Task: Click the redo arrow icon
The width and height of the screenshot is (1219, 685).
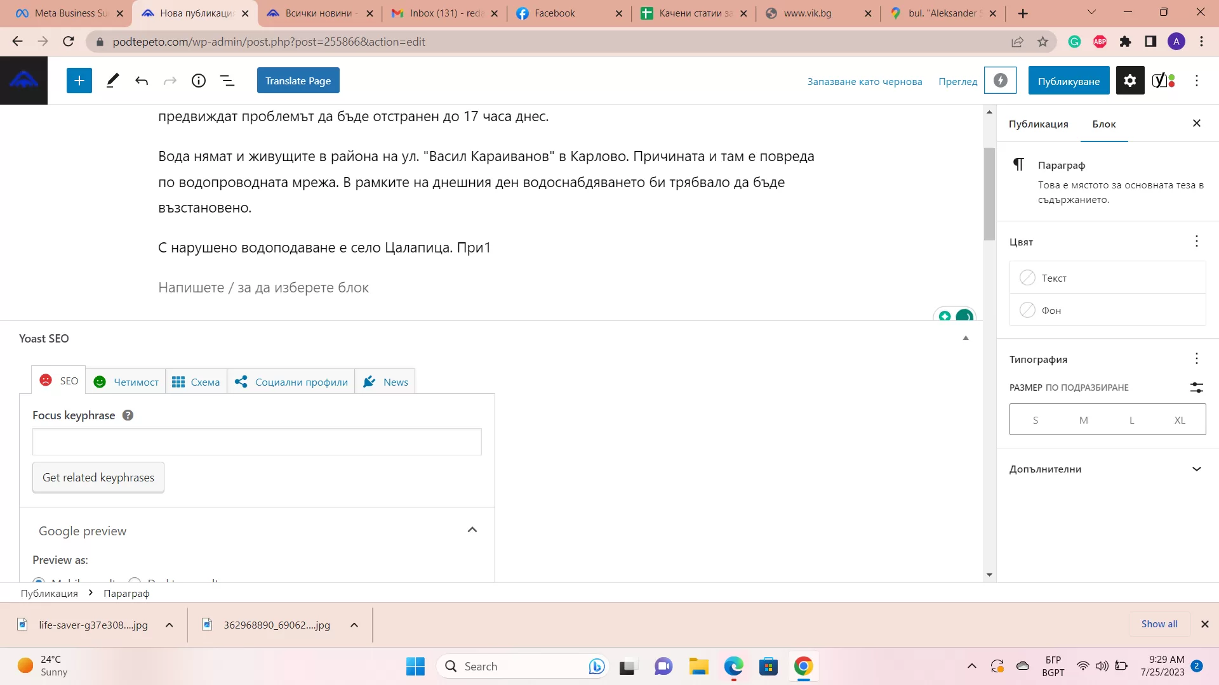Action: (x=170, y=81)
